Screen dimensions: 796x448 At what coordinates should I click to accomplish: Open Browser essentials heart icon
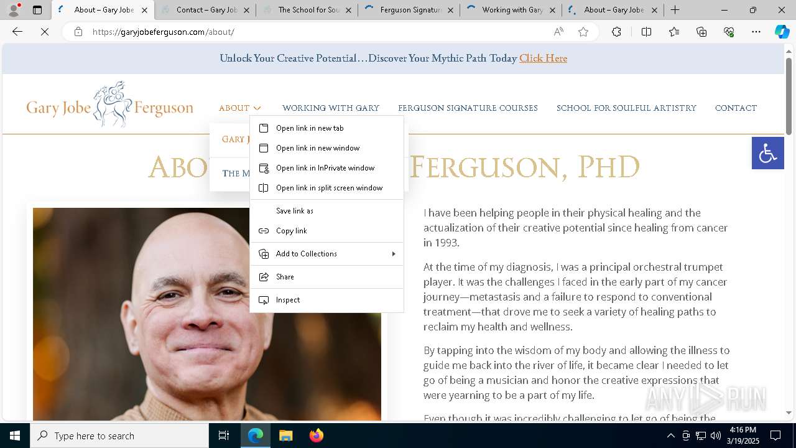pos(729,32)
